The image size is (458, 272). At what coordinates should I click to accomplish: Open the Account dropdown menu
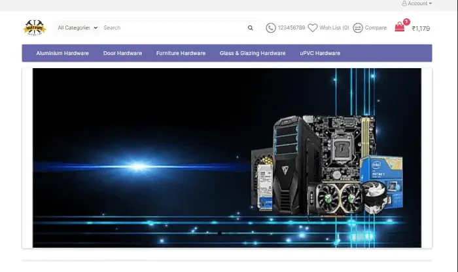417,4
